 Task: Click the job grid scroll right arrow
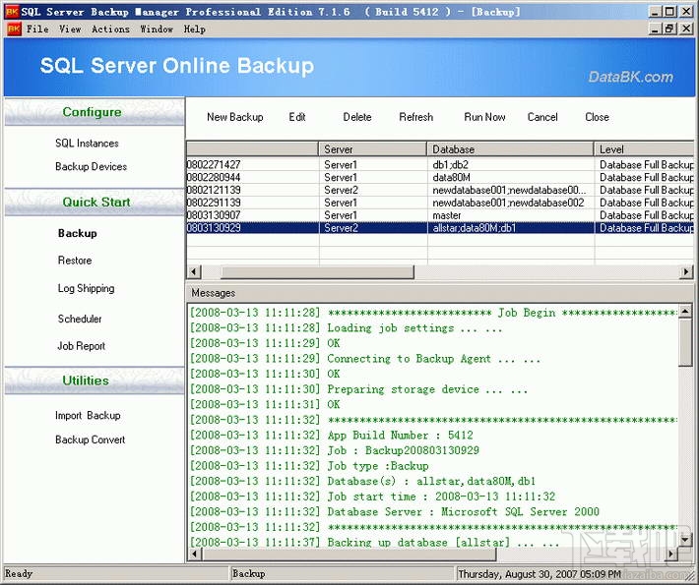[x=686, y=271]
